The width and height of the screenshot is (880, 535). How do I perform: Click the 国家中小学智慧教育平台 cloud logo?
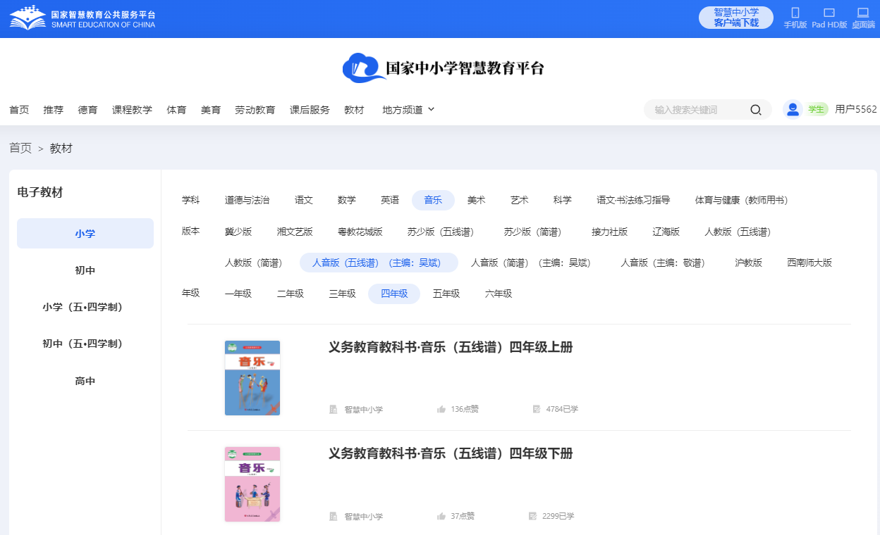tap(444, 68)
